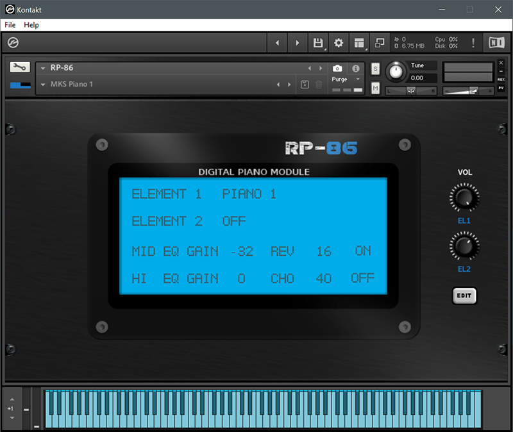Adjust the pan L-R slider

[x=411, y=91]
